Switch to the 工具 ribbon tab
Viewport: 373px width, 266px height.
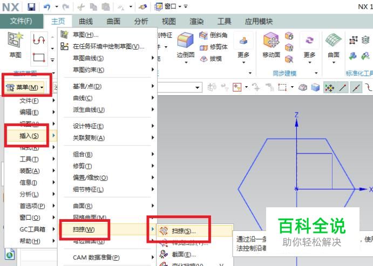(224, 22)
